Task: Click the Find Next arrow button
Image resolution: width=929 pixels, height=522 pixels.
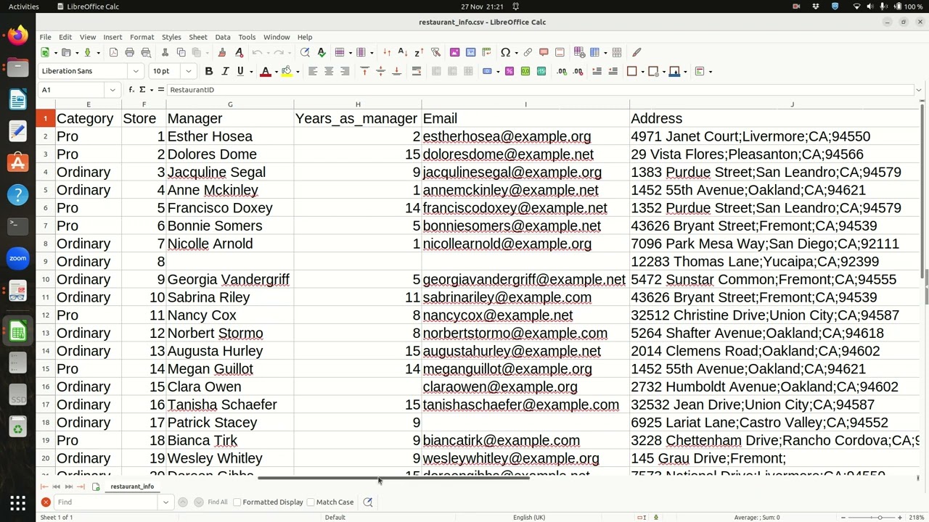Action: (199, 502)
